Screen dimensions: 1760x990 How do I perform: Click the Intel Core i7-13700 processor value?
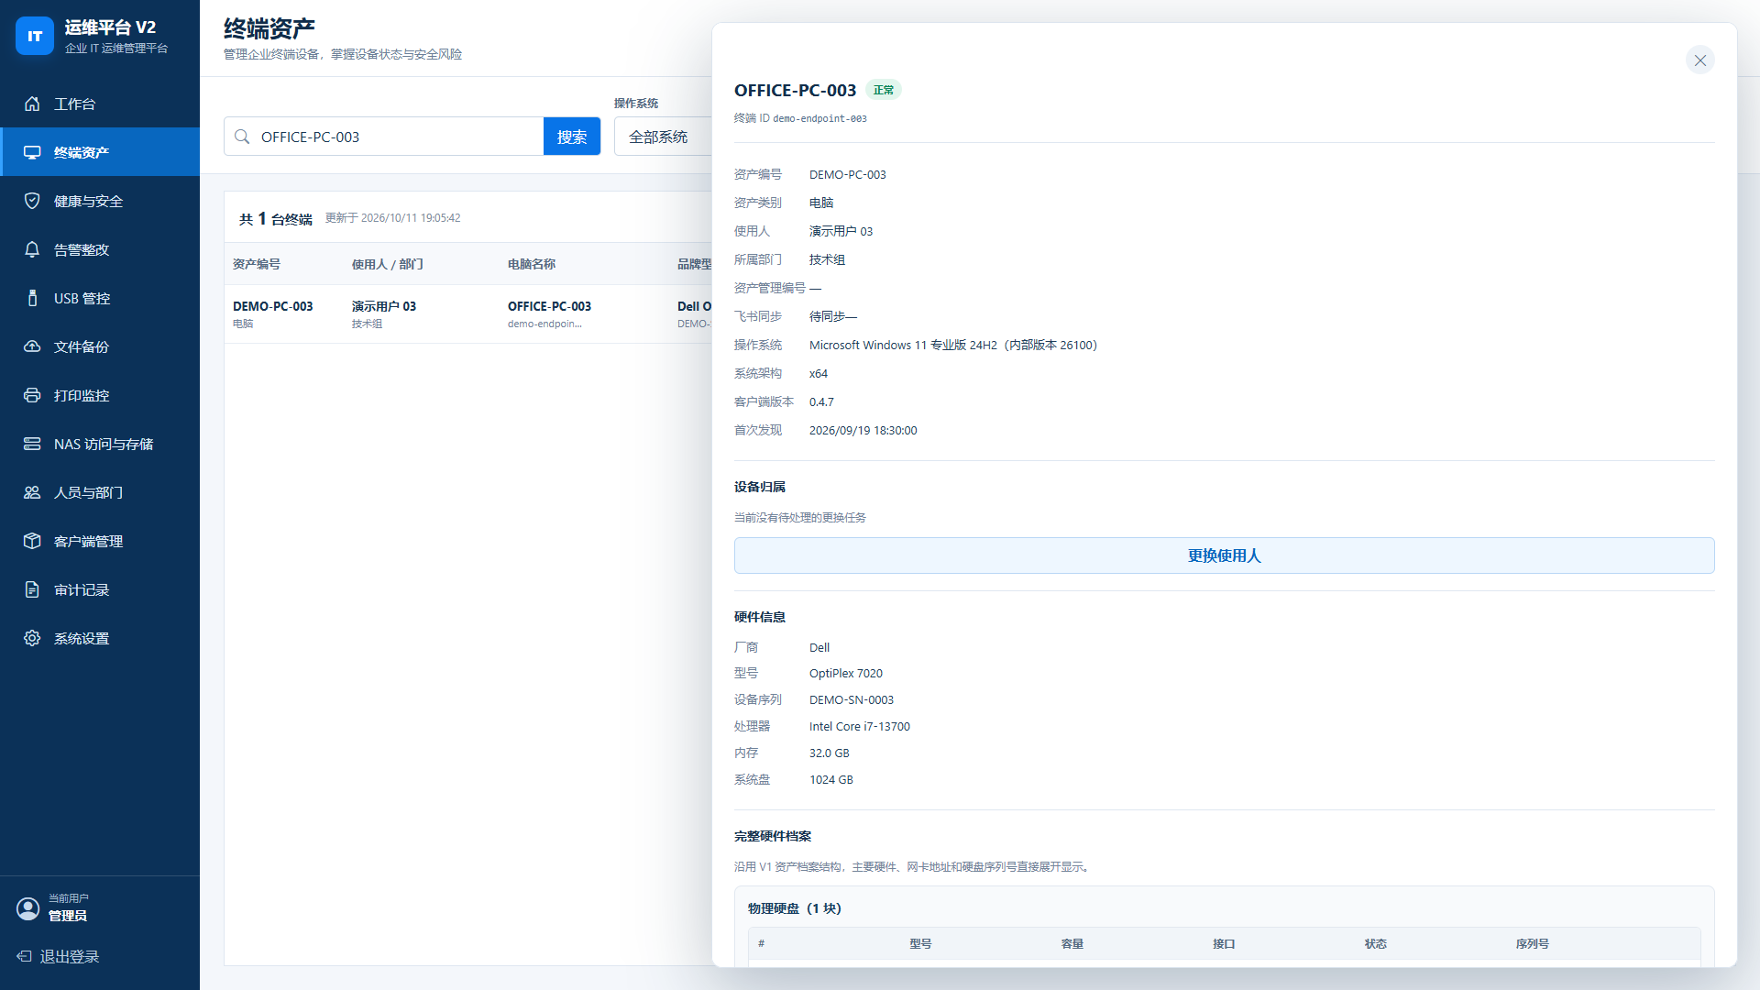click(x=860, y=726)
